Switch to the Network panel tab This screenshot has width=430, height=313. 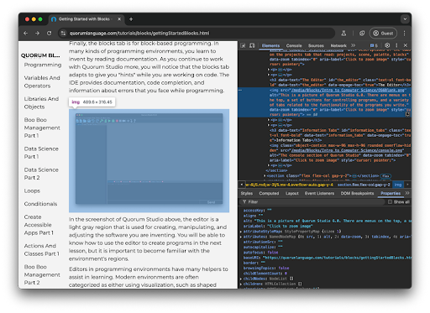[338, 45]
